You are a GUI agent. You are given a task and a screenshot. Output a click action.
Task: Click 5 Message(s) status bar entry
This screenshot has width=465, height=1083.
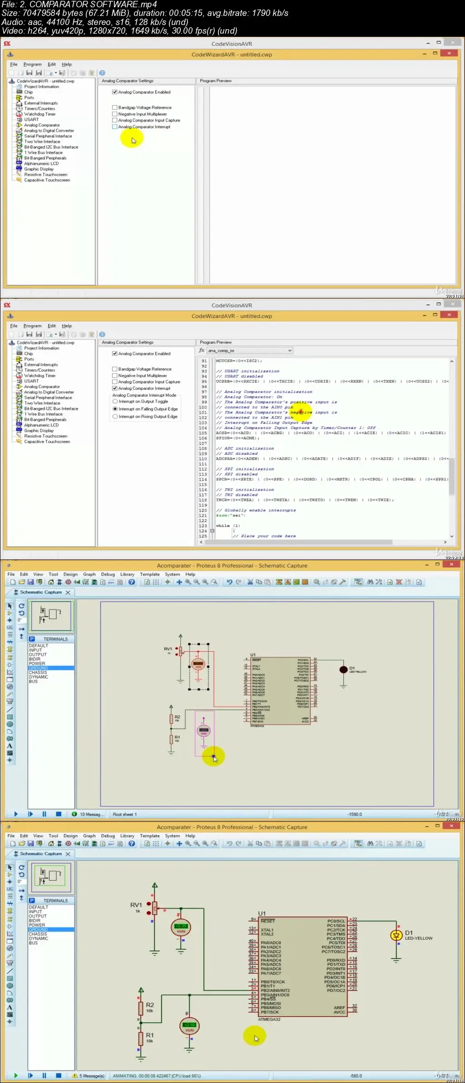coord(89,1076)
